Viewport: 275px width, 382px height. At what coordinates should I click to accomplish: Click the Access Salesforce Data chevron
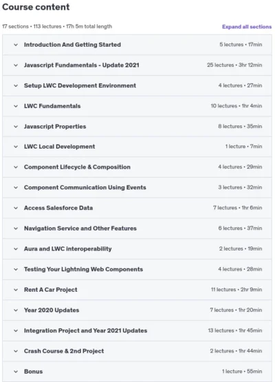click(x=16, y=208)
